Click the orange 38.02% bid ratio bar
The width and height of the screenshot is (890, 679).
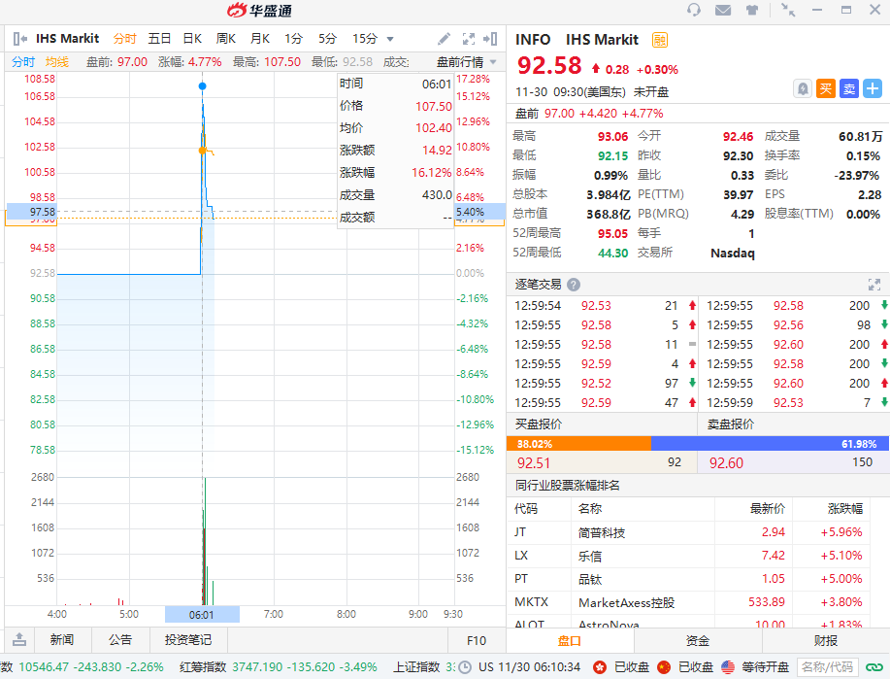pyautogui.click(x=579, y=444)
